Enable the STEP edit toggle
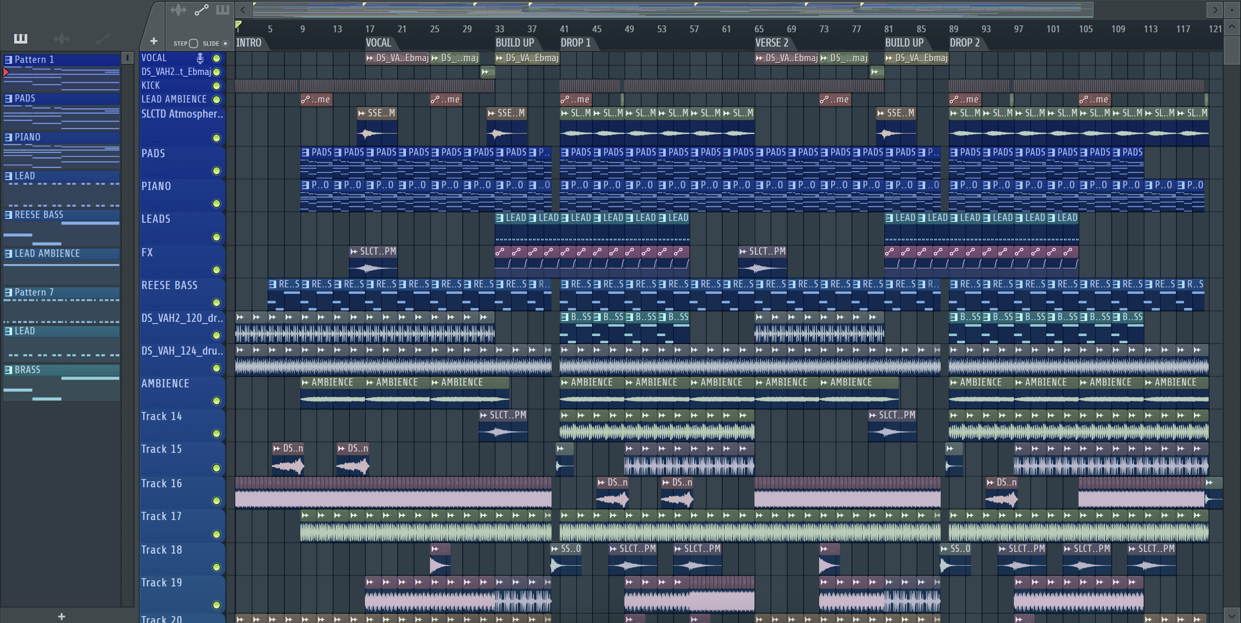The image size is (1241, 623). (x=193, y=44)
